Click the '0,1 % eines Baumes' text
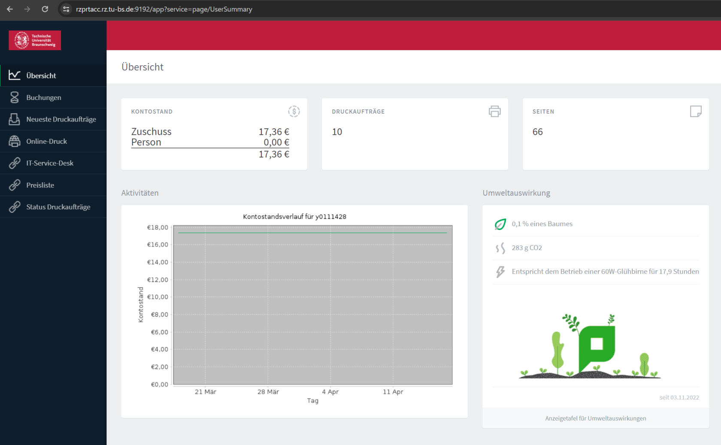Image resolution: width=721 pixels, height=445 pixels. [x=542, y=224]
